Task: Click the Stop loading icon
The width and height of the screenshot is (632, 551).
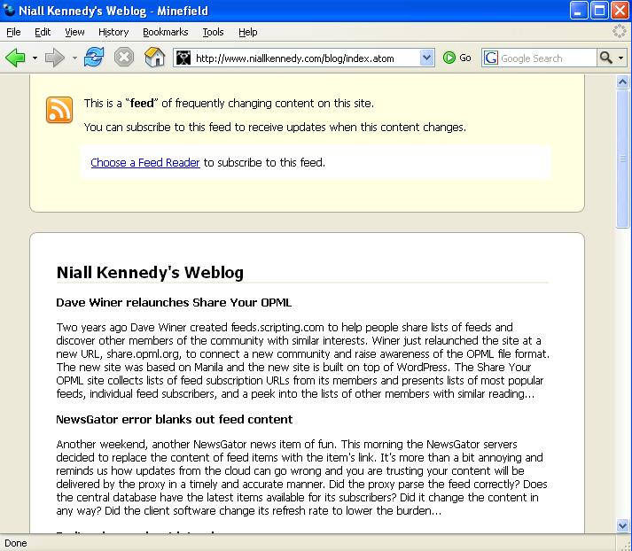Action: click(124, 58)
